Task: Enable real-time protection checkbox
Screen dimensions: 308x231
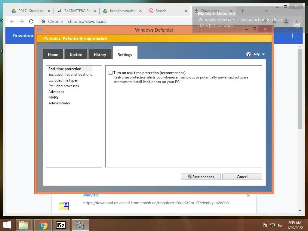Action: [111, 73]
